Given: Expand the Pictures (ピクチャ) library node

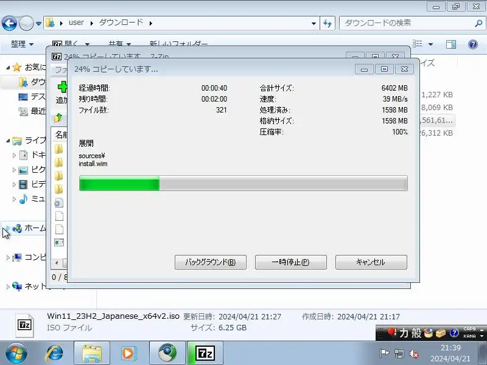Looking at the screenshot, I should pos(14,170).
